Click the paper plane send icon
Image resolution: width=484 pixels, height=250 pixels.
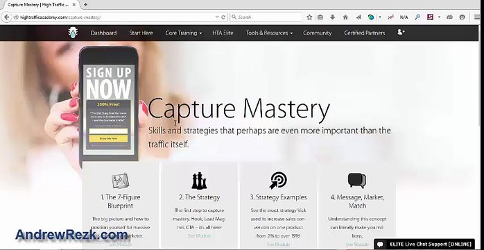tap(358, 17)
